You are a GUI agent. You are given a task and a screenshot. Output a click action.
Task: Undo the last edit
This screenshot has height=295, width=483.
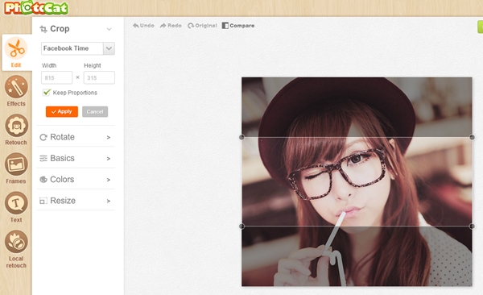click(143, 26)
